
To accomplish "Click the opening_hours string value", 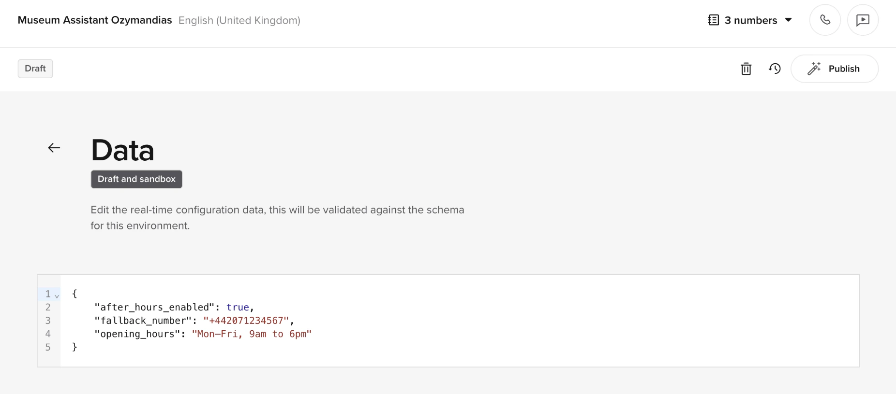I will coord(252,334).
